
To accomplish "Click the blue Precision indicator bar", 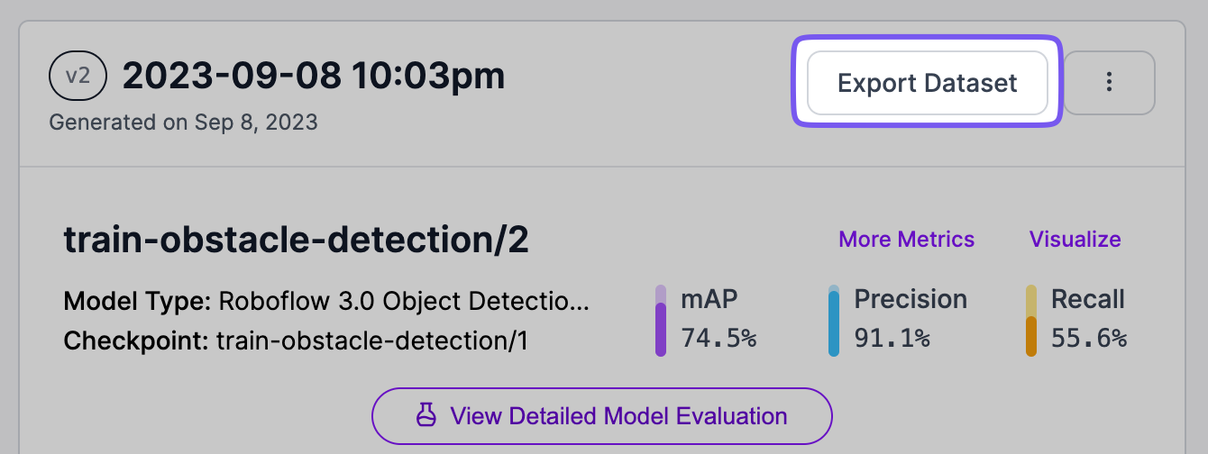I will tap(834, 321).
